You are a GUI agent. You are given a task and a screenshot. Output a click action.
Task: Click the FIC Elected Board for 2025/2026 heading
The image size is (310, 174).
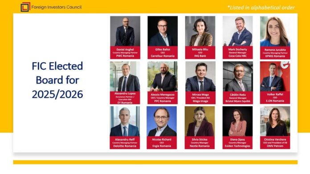pos(57,80)
